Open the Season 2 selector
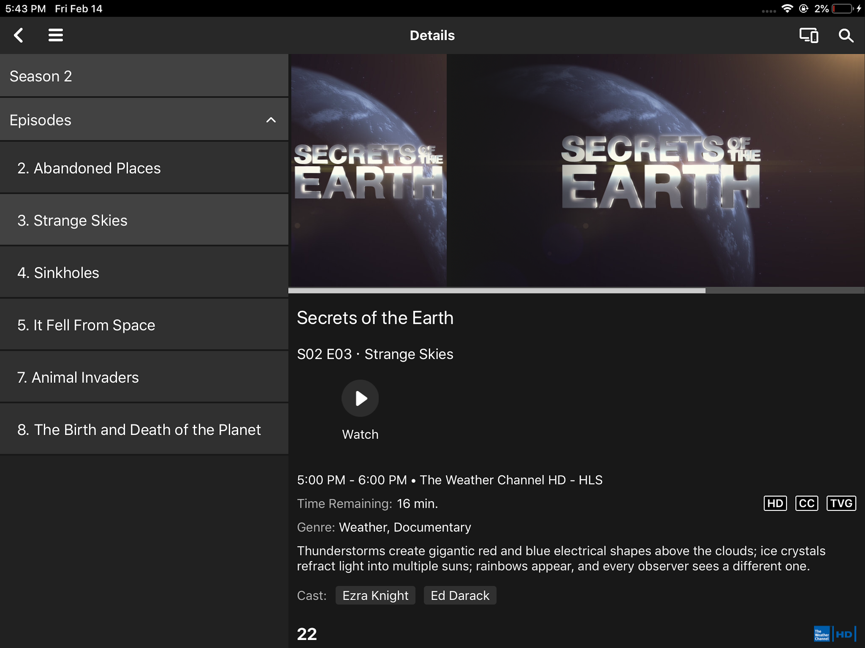Screen dimensions: 865x648 tap(144, 75)
